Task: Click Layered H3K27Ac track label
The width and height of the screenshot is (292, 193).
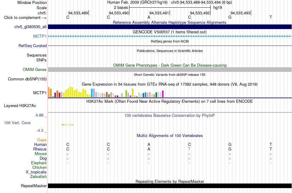Action: click(20, 106)
